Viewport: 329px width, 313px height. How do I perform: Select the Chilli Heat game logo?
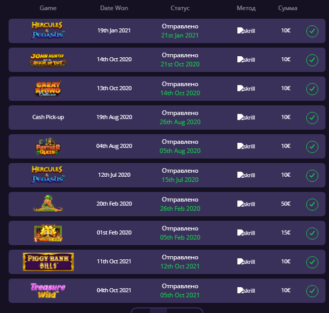(48, 233)
